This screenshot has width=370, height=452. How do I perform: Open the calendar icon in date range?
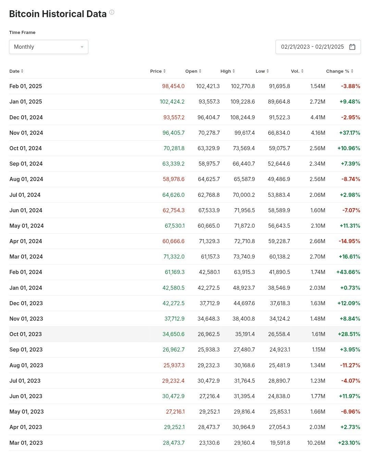pos(352,47)
